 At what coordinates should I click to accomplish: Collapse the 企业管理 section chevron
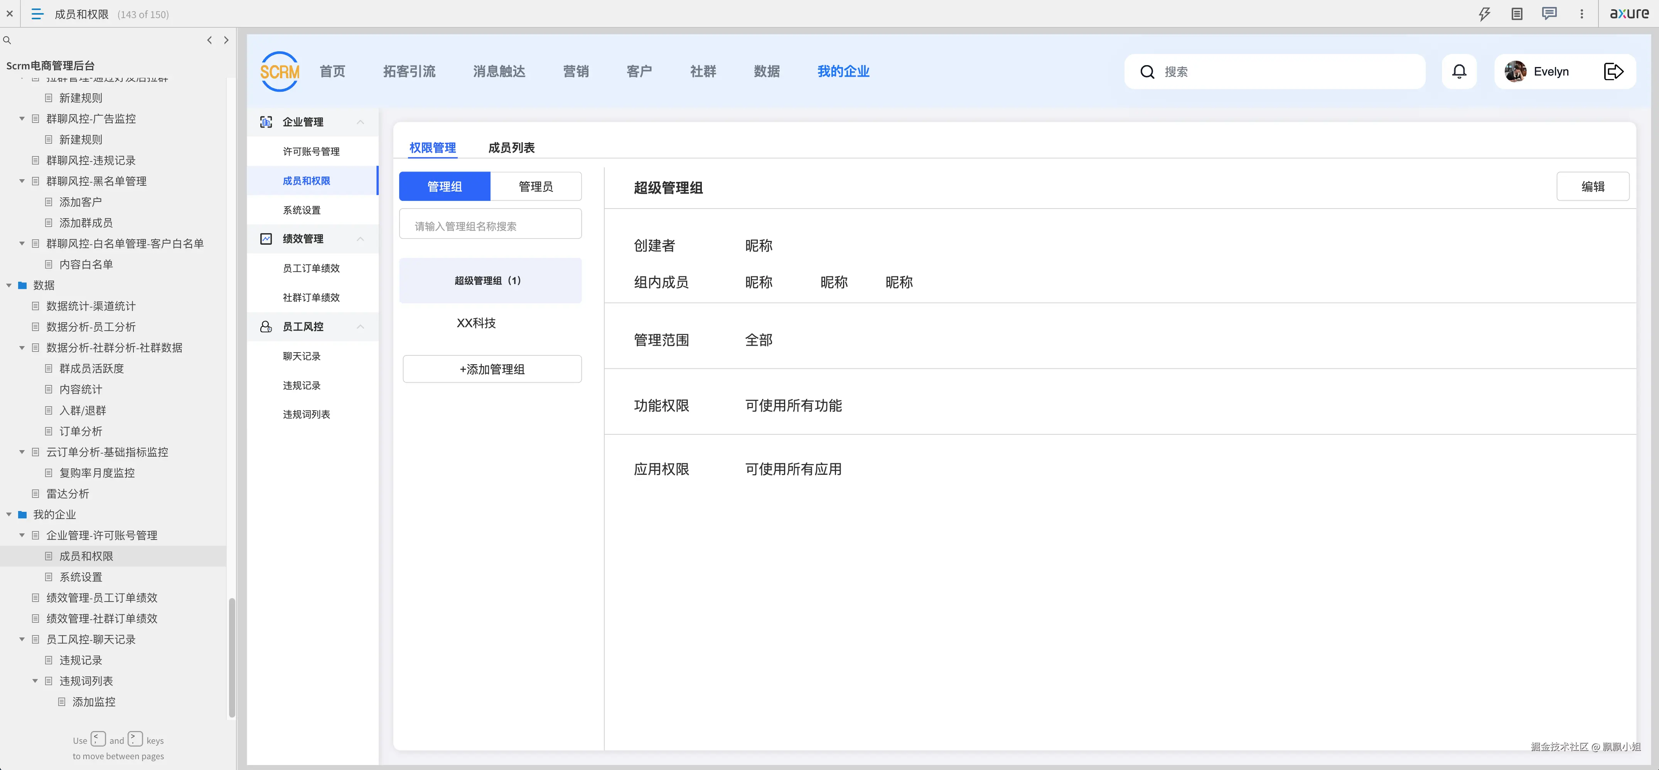(360, 122)
